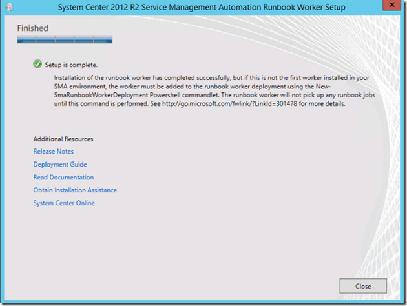Open the Deployment Guide link
Screen dimensions: 407x306
60,165
